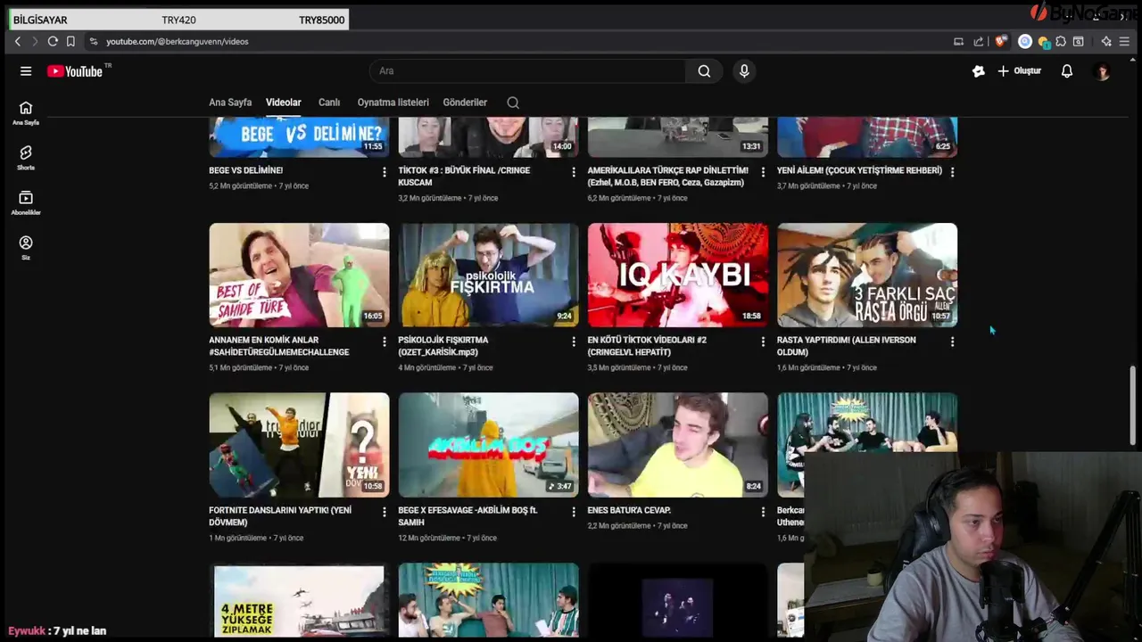Screen dimensions: 1142x642
Task: Open the YouTube guide hamburger menu
Action: (x=26, y=71)
